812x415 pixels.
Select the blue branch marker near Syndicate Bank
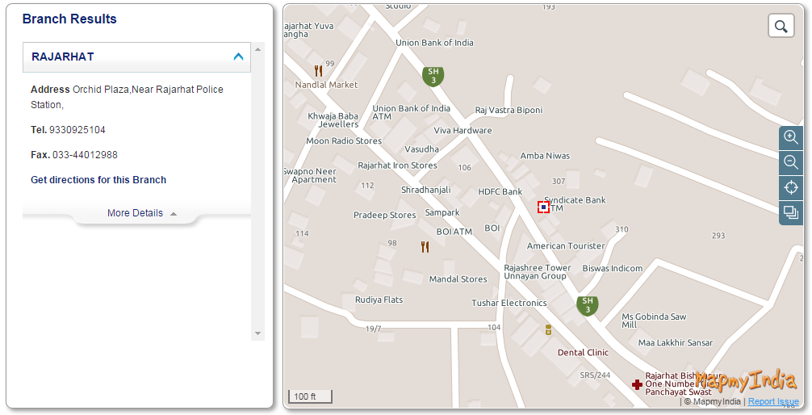coord(543,207)
